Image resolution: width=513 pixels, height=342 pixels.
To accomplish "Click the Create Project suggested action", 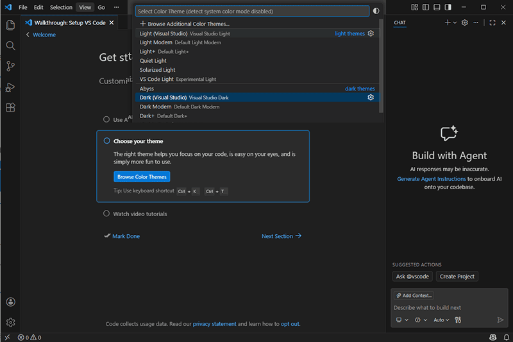I will coord(457,277).
